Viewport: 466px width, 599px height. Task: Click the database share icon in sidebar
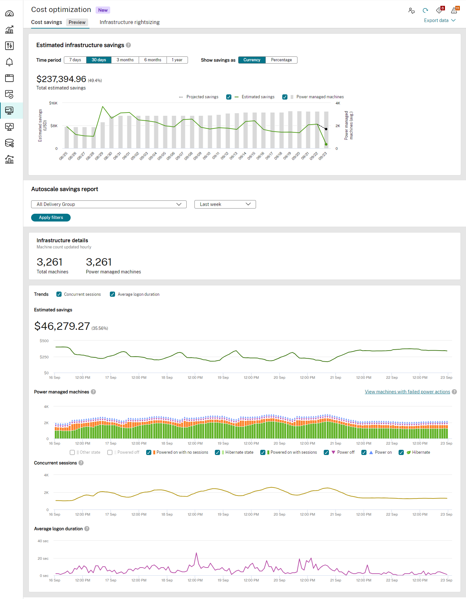9,143
